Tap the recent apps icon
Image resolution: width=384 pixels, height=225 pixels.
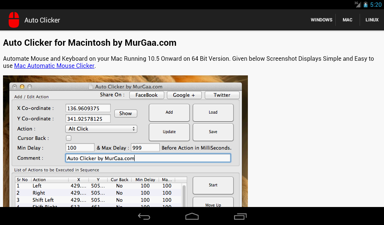[240, 216]
